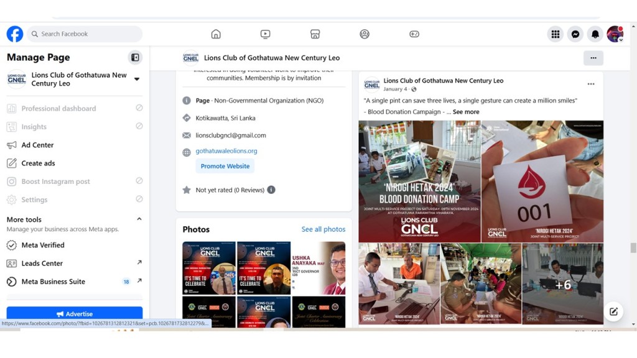Collapse the Manage Page sidebar panel icon

coord(135,58)
